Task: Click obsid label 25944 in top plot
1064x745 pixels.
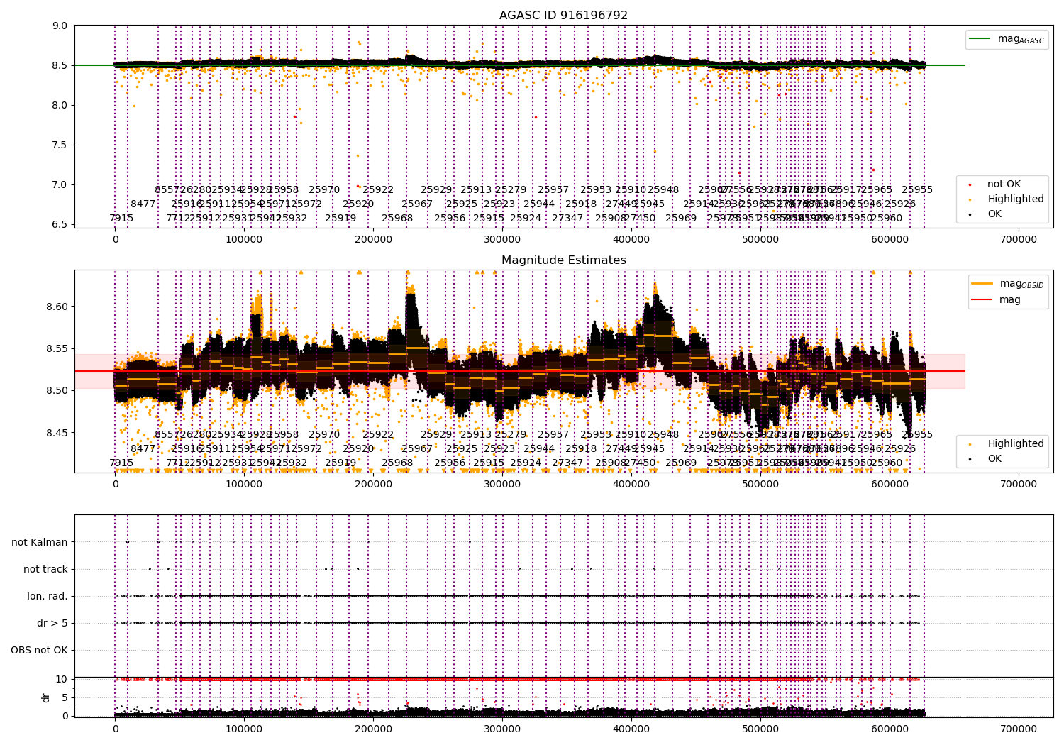Action: 539,204
